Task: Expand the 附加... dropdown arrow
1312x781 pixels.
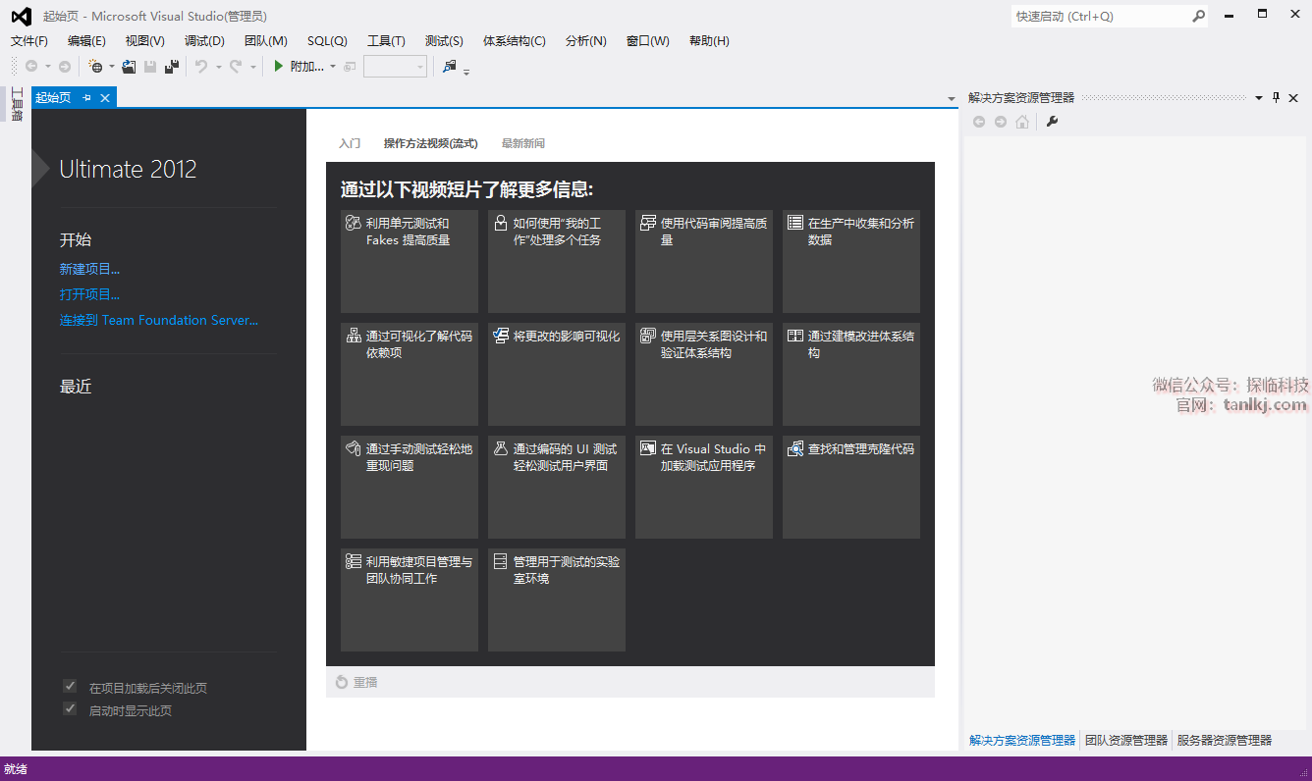Action: click(x=333, y=67)
